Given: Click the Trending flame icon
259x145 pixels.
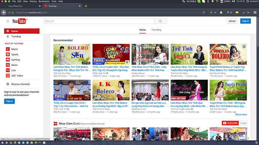Looking at the screenshot, I should [x=8, y=36].
